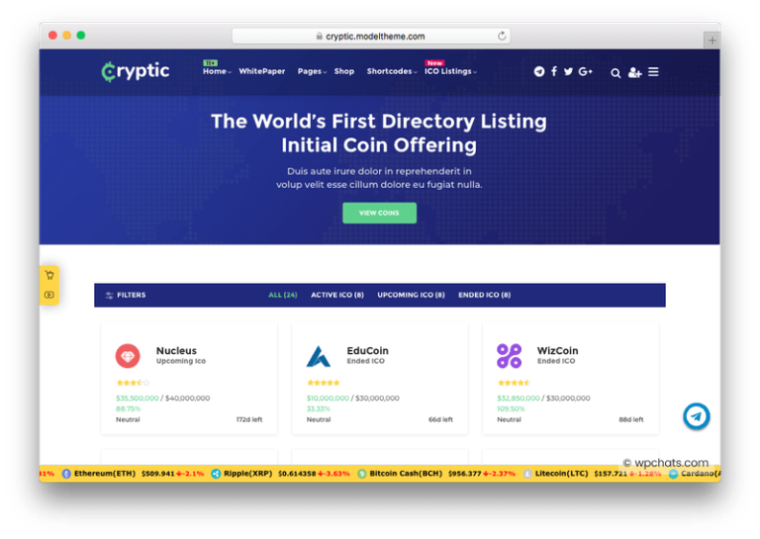Click the yellow cart icon on sidebar
The image size is (760, 539).
[x=49, y=276]
